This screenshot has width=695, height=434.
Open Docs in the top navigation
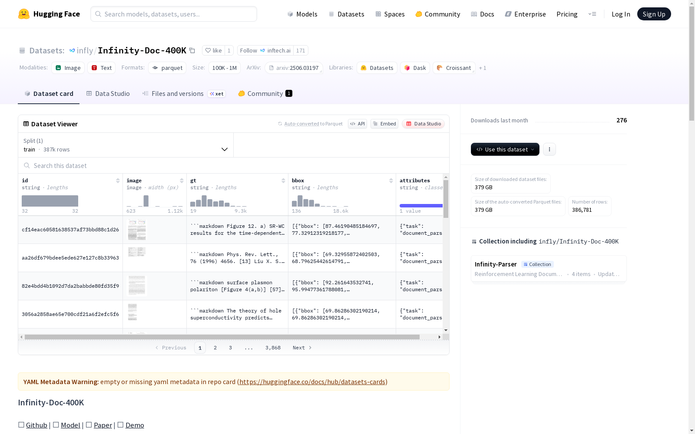(x=483, y=14)
